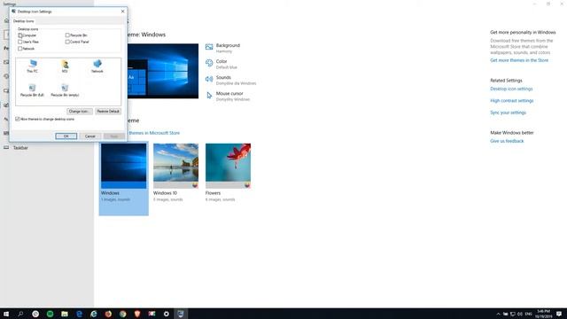Open the Color palette setting in Themes
The width and height of the screenshot is (567, 319).
(x=221, y=64)
